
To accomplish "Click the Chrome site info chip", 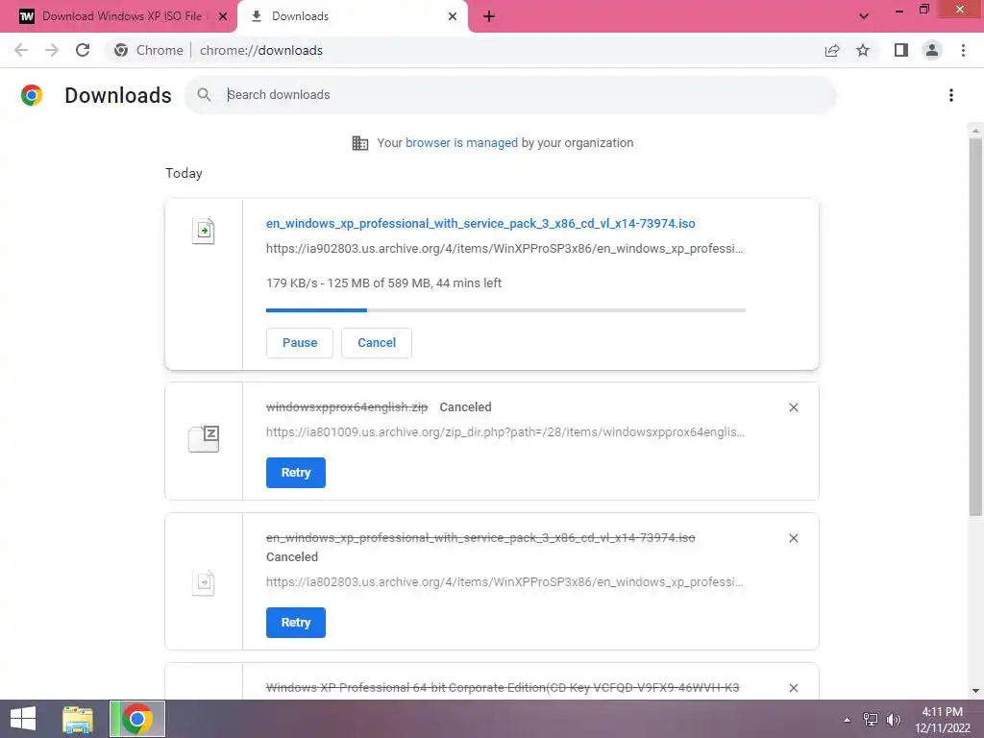I will [x=148, y=50].
